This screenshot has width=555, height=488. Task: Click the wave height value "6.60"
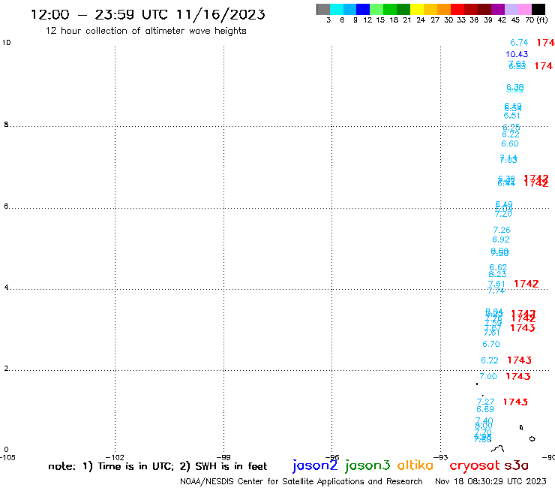510,143
